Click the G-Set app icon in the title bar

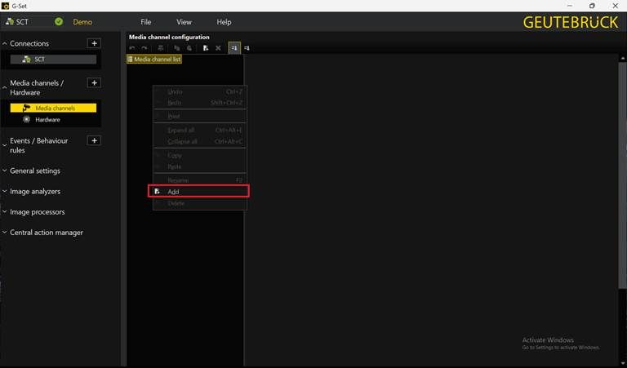tap(5, 6)
